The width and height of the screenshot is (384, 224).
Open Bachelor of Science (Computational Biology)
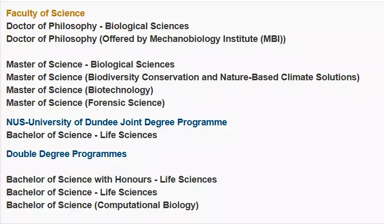tap(103, 205)
